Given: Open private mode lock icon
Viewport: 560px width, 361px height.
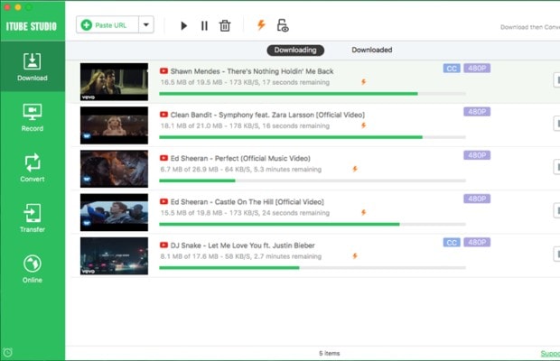Looking at the screenshot, I should tap(283, 25).
